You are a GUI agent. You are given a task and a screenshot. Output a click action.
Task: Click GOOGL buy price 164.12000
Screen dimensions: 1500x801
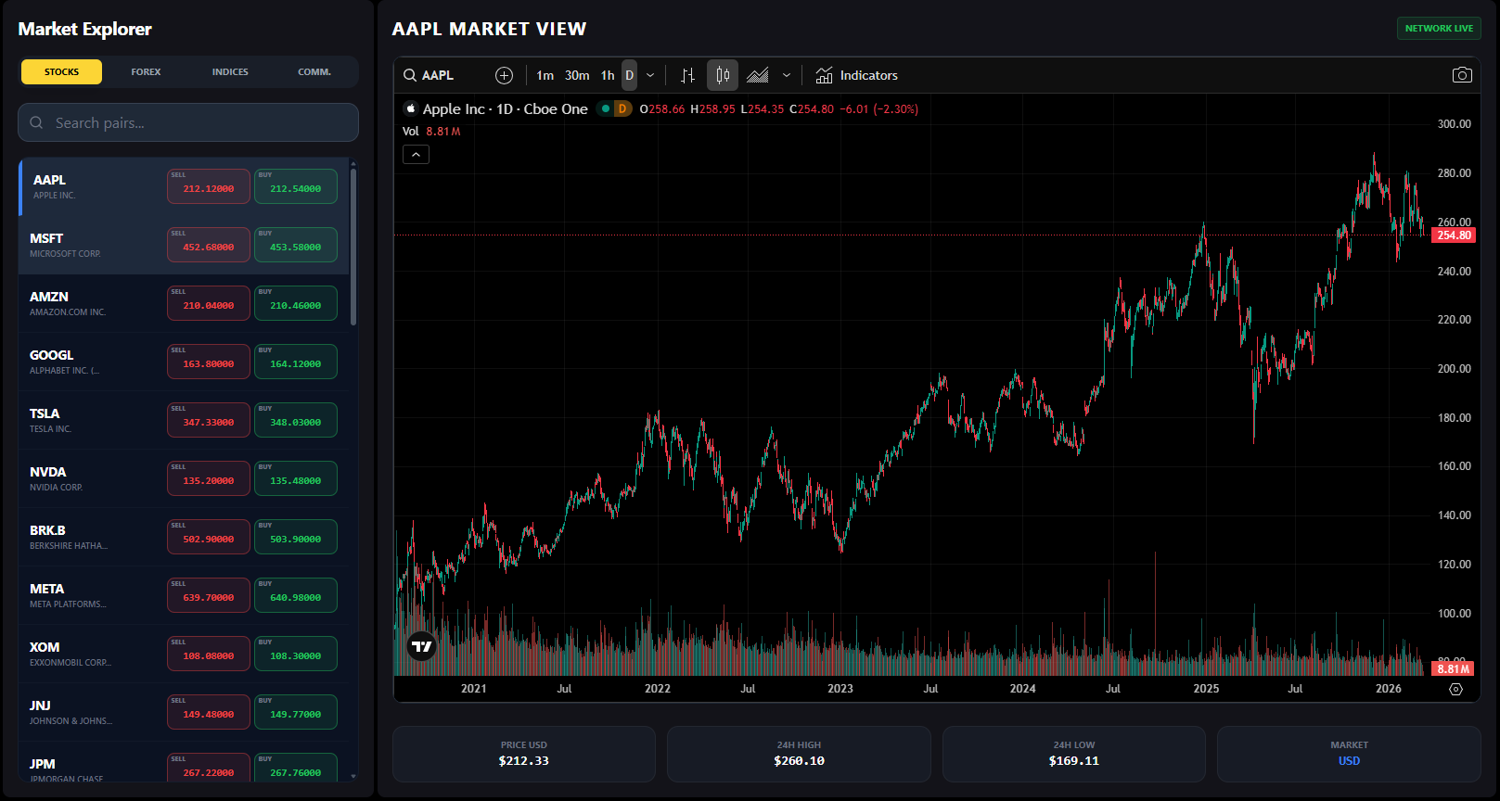click(x=296, y=362)
